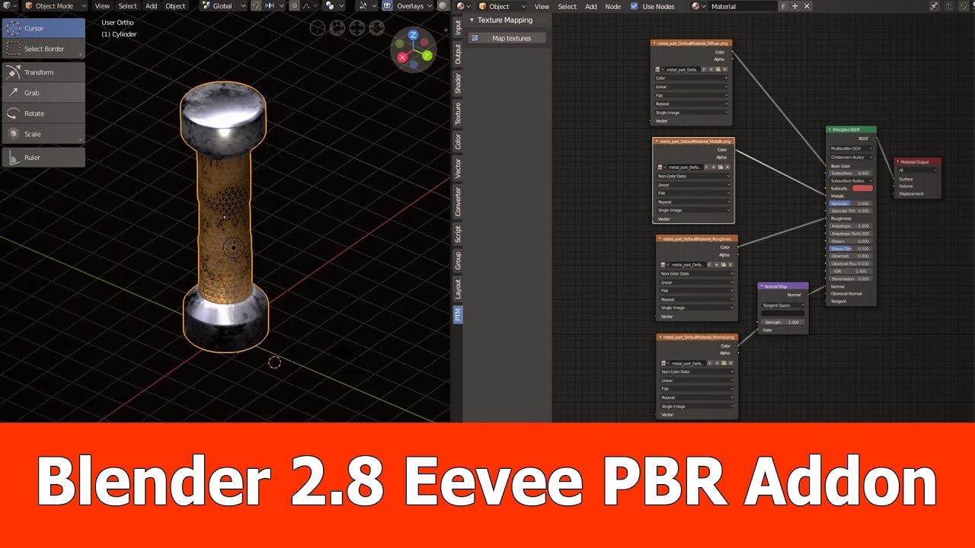Unlink Material with the X button
The height and width of the screenshot is (548, 975).
click(807, 6)
